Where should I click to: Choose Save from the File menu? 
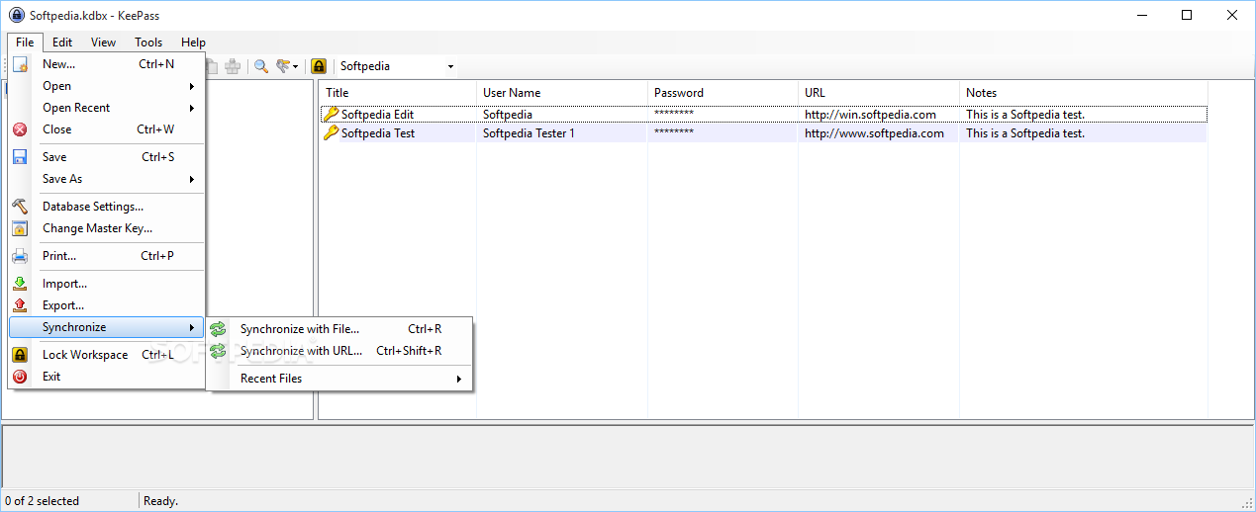[x=107, y=157]
